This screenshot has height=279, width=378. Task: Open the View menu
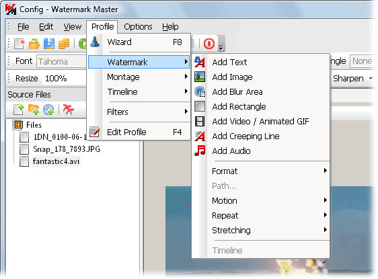click(x=73, y=26)
